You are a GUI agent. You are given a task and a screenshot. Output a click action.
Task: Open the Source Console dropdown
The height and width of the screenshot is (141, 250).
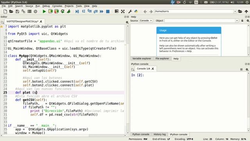[146, 21]
